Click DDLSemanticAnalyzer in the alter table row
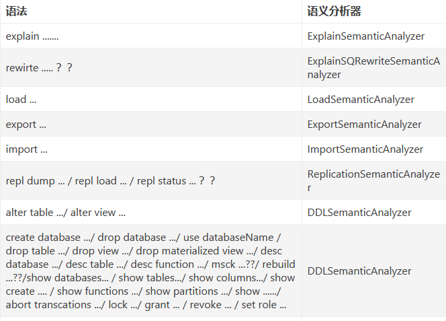Image resolution: width=446 pixels, height=321 pixels. coord(359,213)
